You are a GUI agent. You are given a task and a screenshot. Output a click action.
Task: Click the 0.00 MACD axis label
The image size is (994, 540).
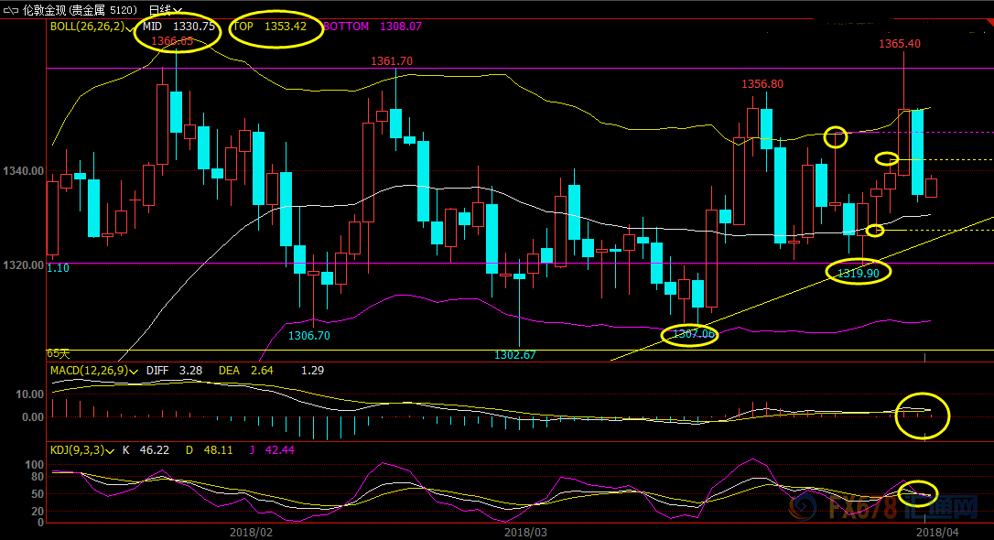(33, 417)
